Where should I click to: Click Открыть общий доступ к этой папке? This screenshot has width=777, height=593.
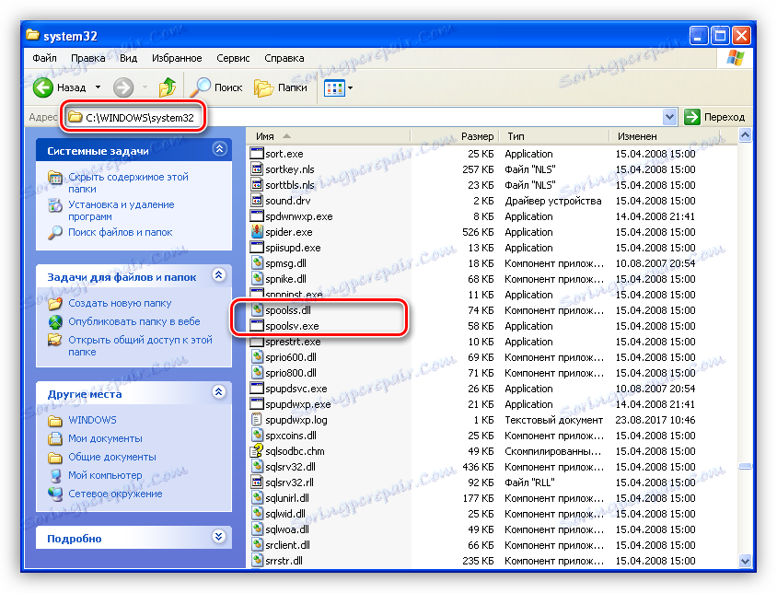click(140, 345)
